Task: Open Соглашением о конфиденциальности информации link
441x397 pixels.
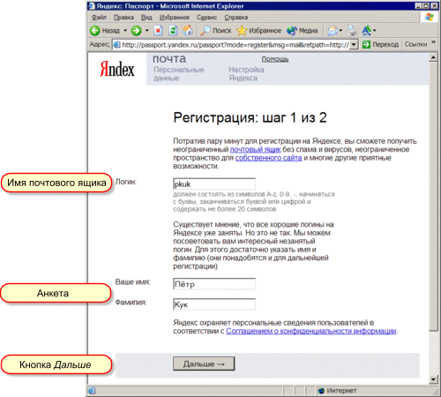Action: (x=311, y=331)
